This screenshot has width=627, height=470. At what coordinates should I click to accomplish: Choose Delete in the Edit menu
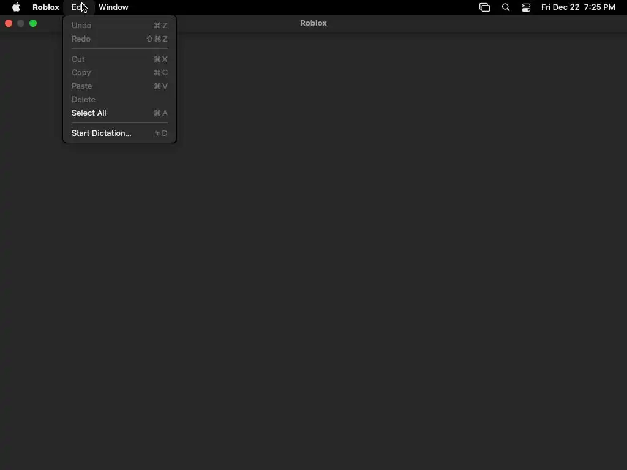point(119,100)
